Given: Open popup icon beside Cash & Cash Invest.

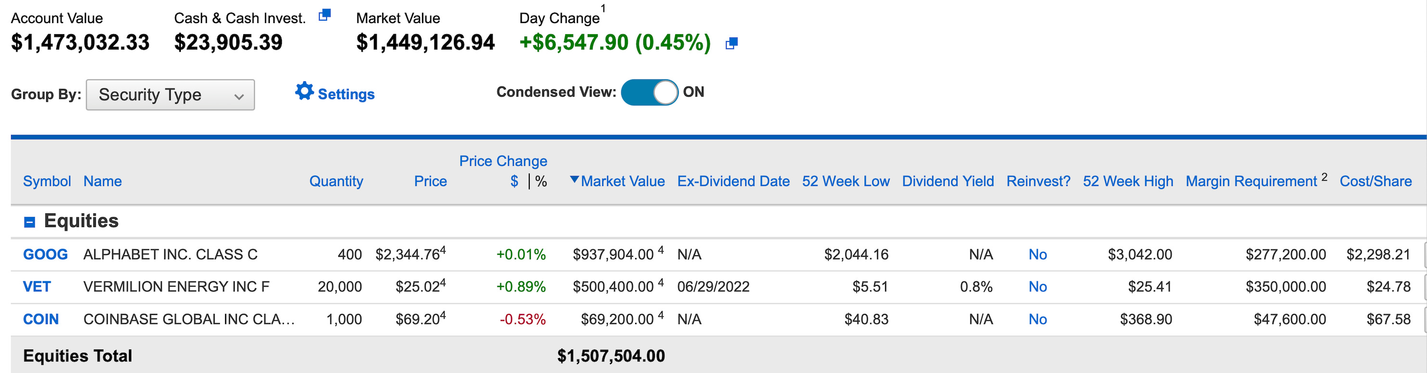Looking at the screenshot, I should tap(325, 15).
